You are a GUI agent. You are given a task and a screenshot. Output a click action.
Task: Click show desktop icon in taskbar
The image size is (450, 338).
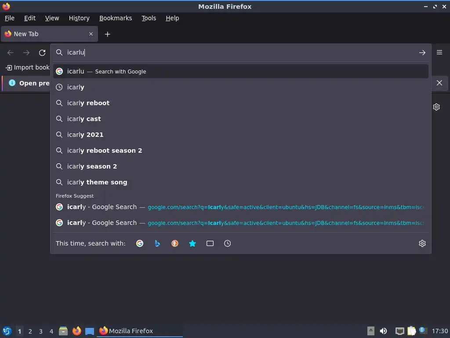[90, 331]
